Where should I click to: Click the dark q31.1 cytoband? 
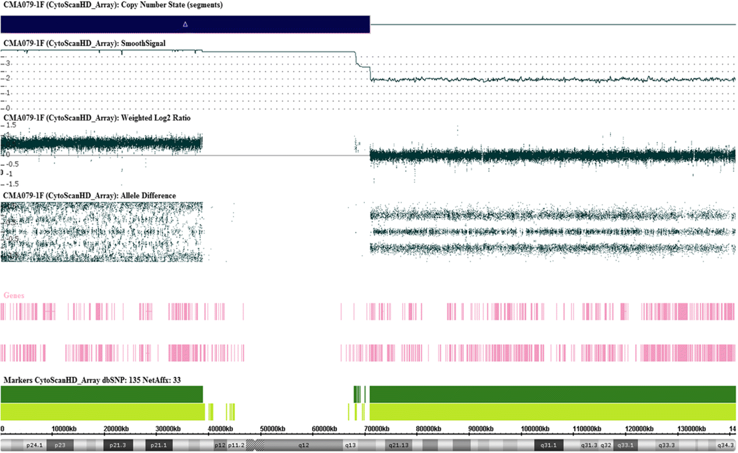pyautogui.click(x=549, y=445)
